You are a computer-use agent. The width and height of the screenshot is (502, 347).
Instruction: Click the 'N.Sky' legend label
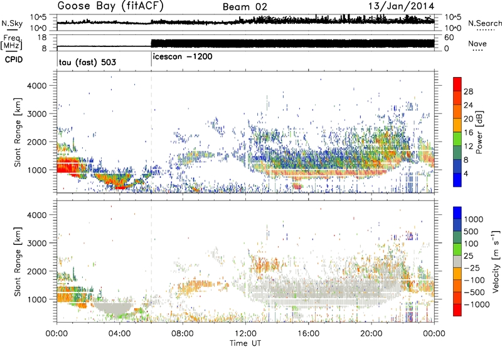(12, 23)
